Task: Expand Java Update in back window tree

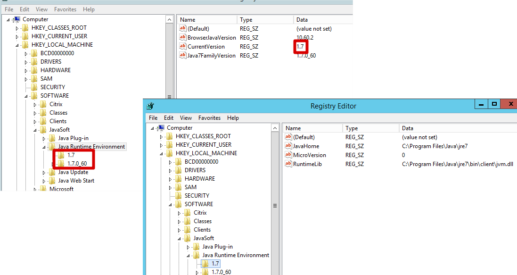Action: click(44, 173)
